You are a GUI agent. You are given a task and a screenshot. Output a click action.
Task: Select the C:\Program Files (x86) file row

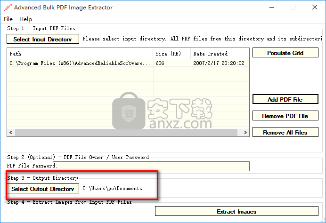click(128, 63)
